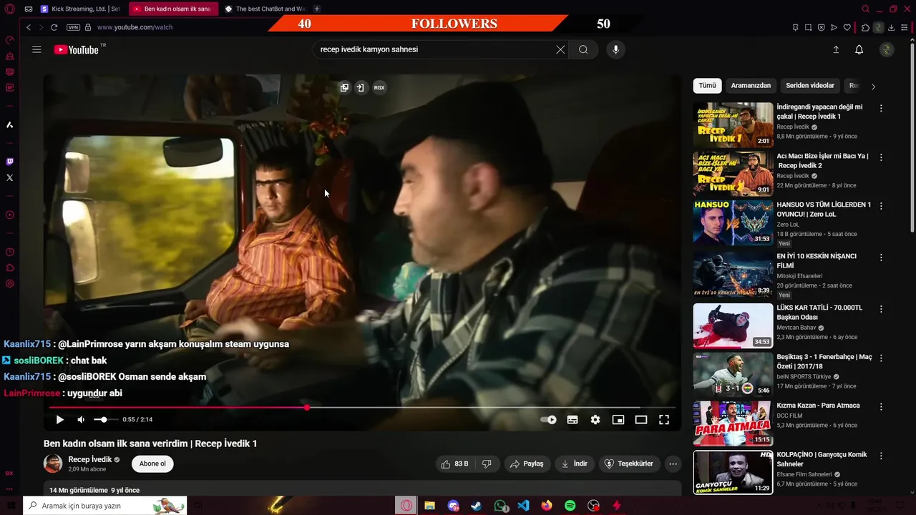Screen dimensions: 916x515
Task: Subscribe with the Abone ol button
Action: (x=152, y=463)
